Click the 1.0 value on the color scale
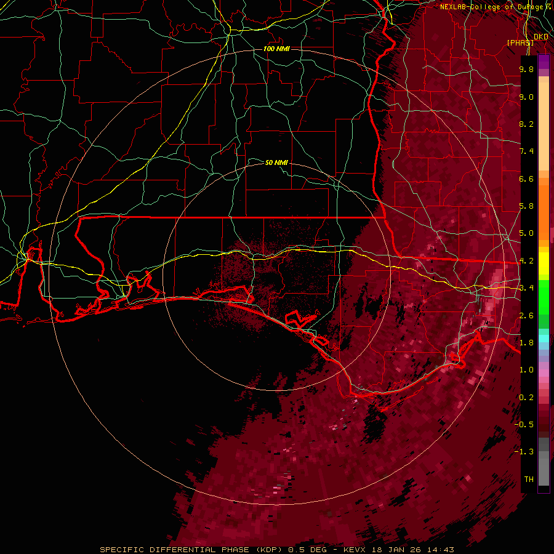Viewport: 554px width, 554px height. coord(526,370)
